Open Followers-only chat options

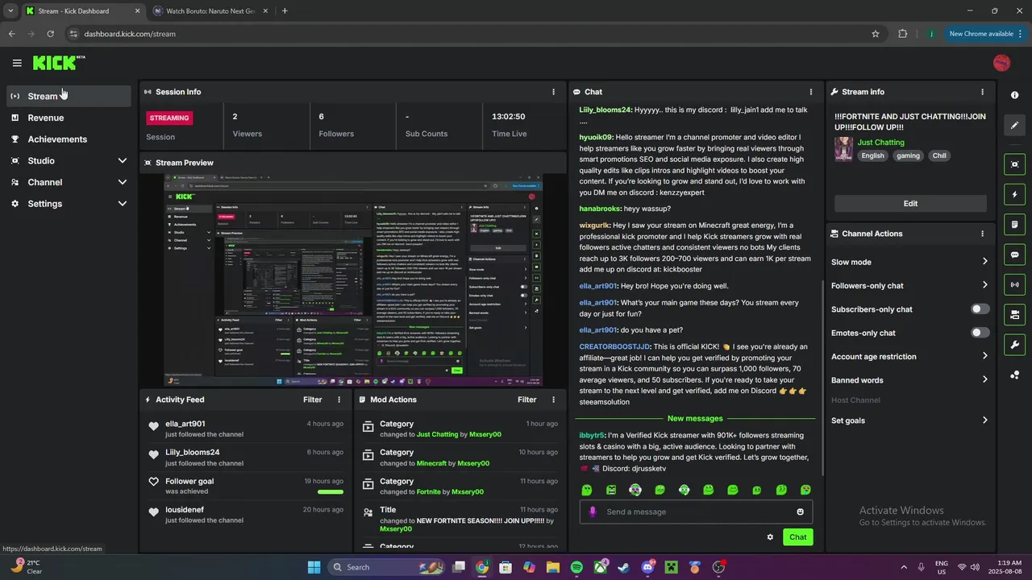coord(909,286)
